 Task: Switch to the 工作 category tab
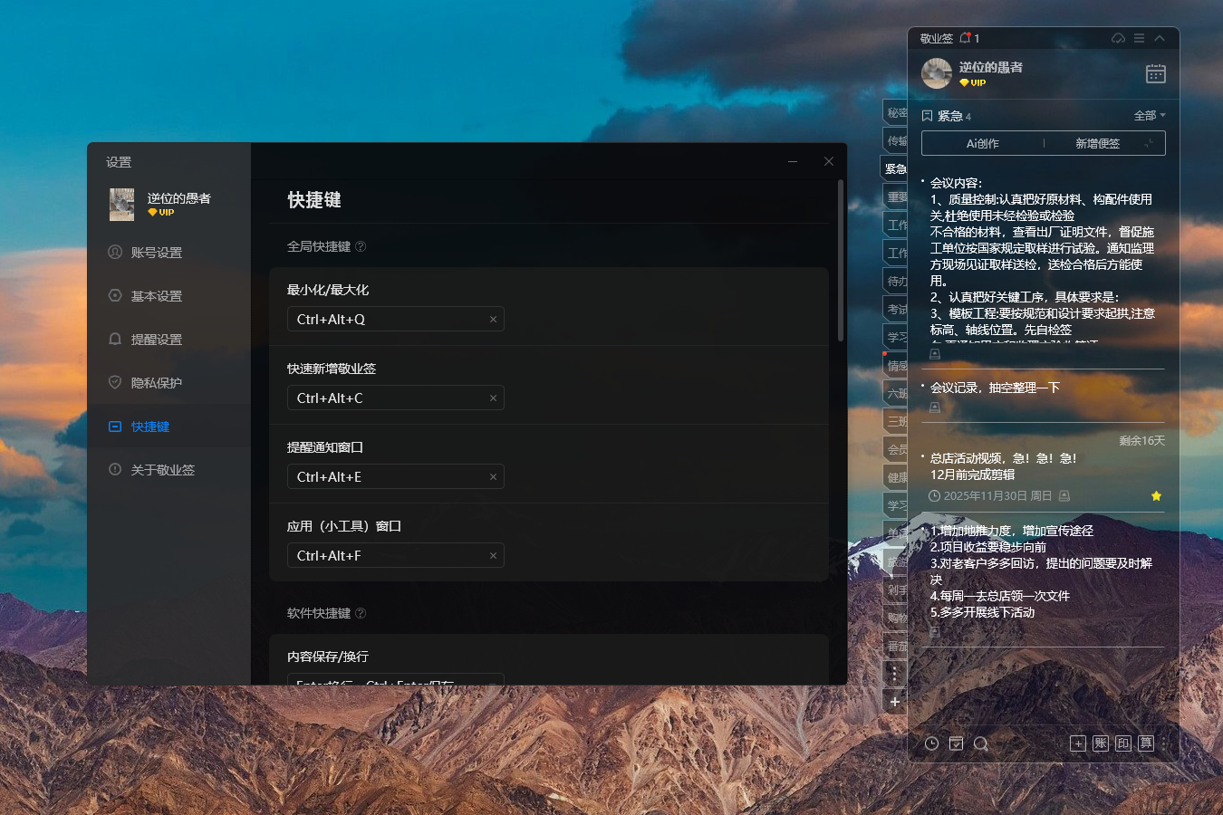click(894, 224)
